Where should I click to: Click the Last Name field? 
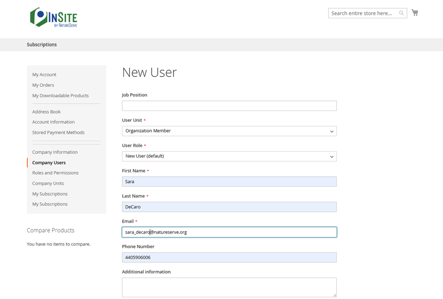229,207
